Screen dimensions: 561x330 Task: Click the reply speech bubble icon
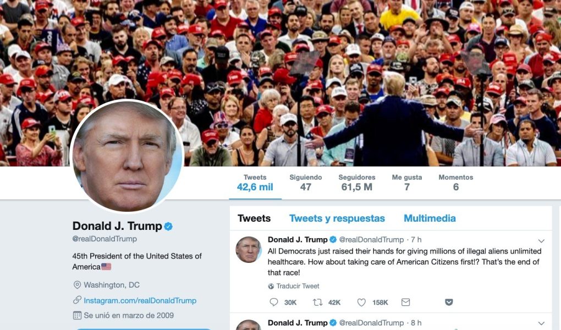[274, 302]
